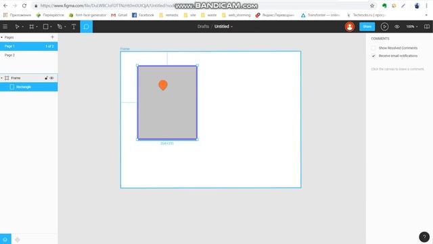Select the Frame tool
Image resolution: width=433 pixels, height=244 pixels.
coord(32,26)
